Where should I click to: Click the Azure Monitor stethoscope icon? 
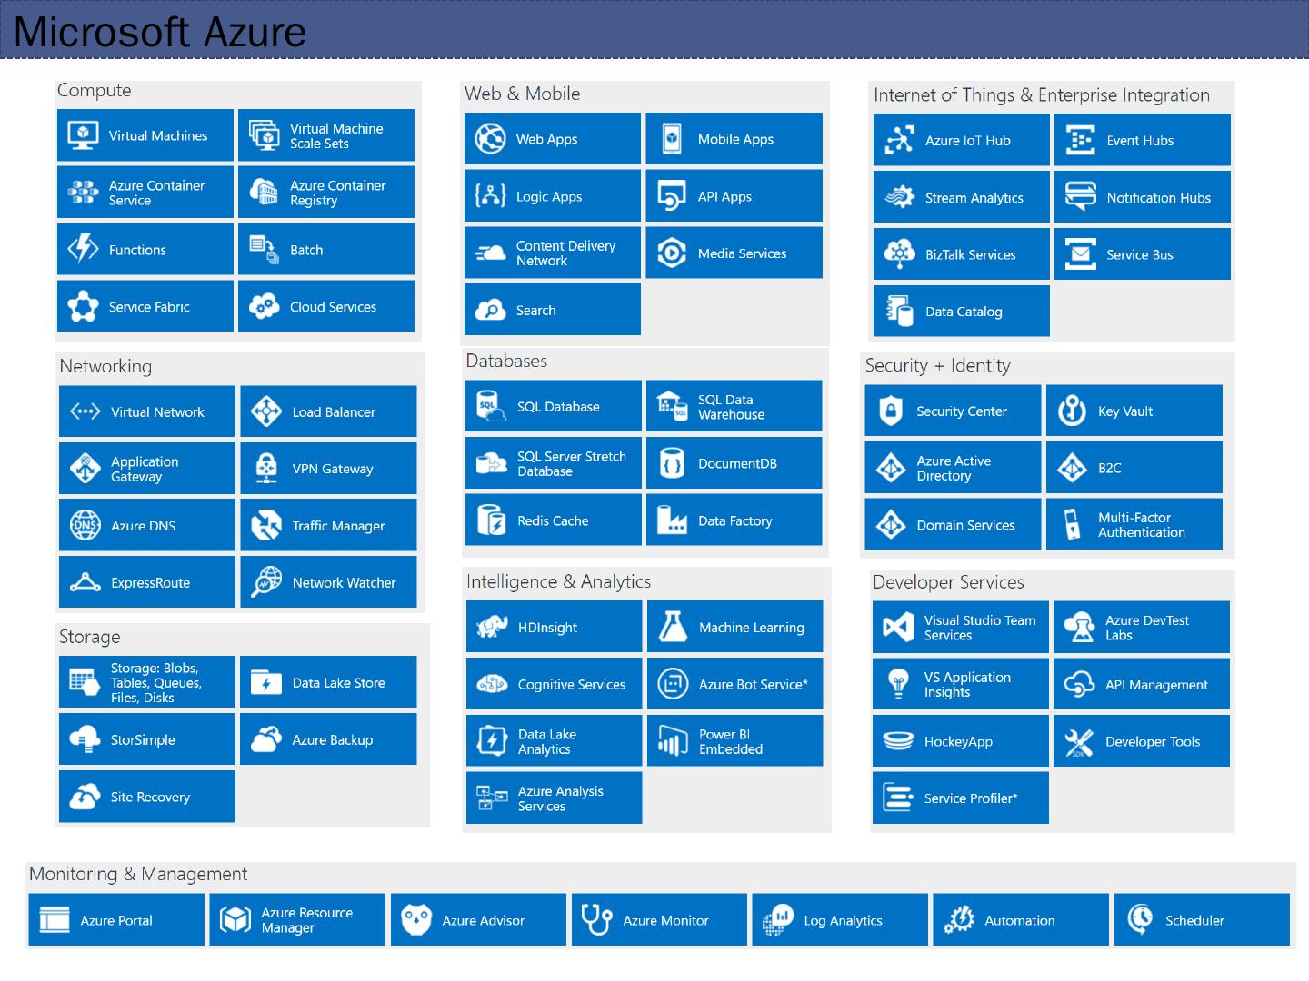pyautogui.click(x=597, y=919)
